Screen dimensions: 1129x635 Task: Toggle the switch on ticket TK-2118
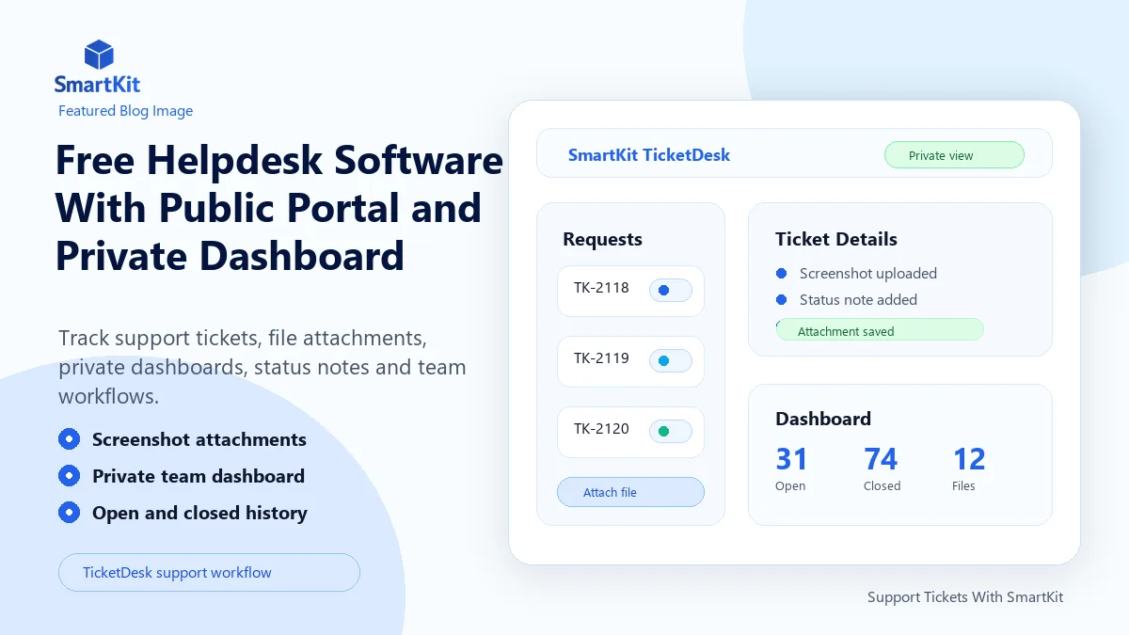(x=671, y=291)
